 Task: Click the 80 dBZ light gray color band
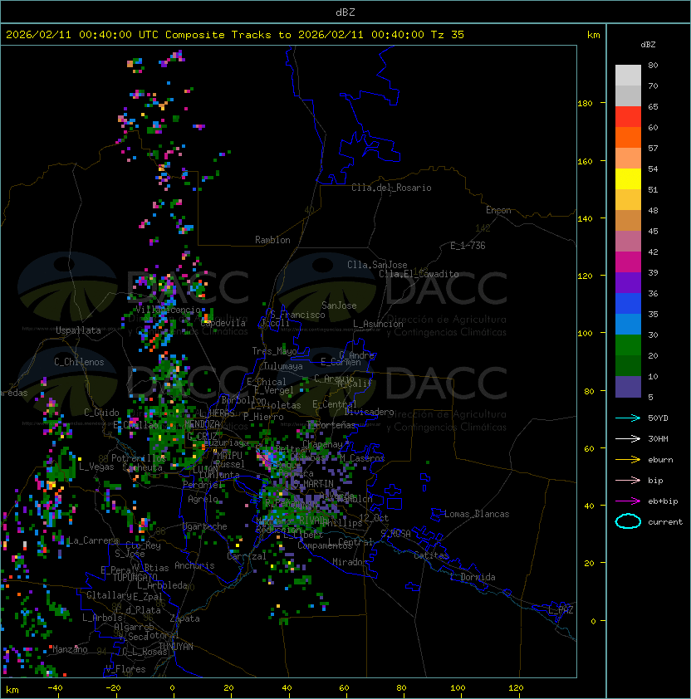click(x=628, y=75)
